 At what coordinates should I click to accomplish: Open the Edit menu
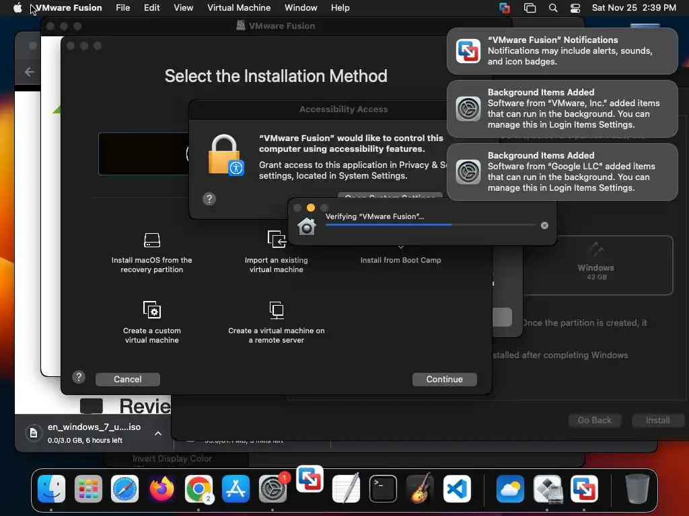tap(151, 8)
